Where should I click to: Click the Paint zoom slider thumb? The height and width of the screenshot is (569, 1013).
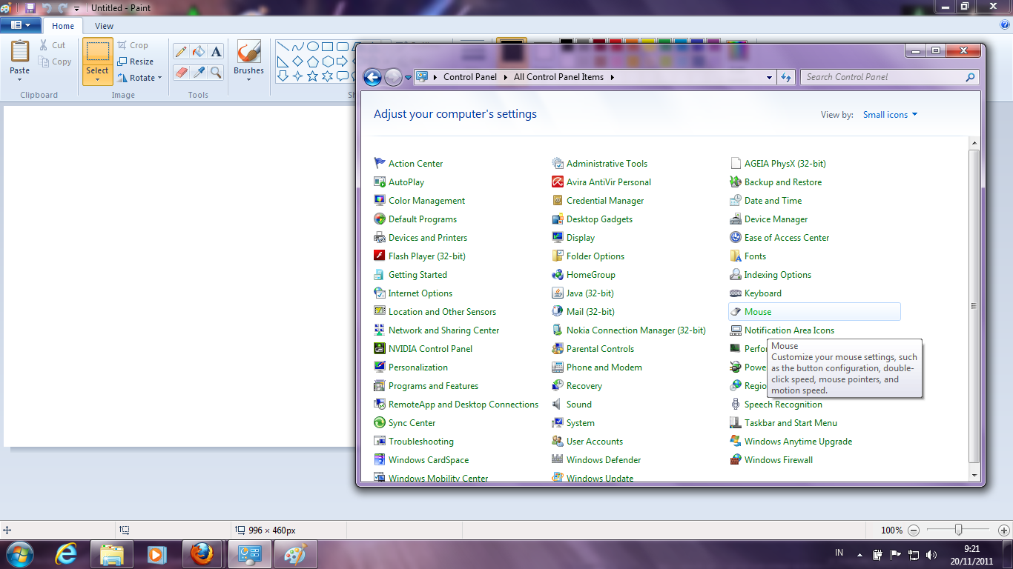click(x=959, y=530)
